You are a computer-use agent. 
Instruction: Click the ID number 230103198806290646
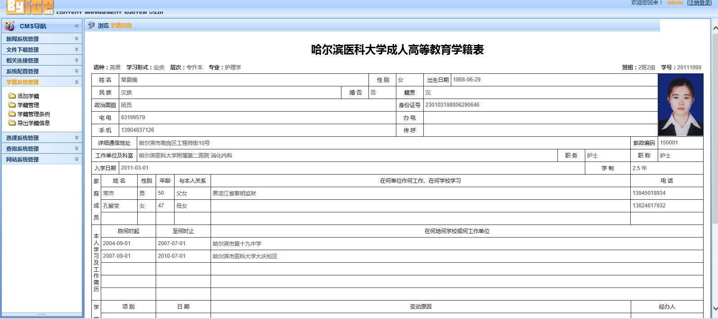click(x=452, y=105)
